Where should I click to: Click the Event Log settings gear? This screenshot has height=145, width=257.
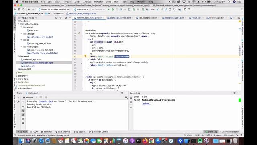235,93
